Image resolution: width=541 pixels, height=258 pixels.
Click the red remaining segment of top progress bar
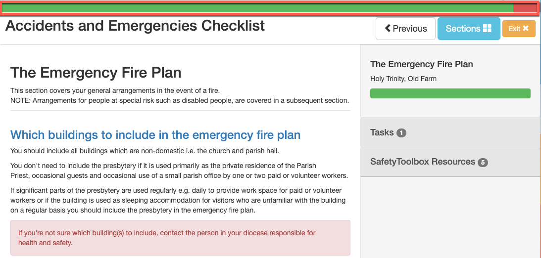pyautogui.click(x=525, y=8)
